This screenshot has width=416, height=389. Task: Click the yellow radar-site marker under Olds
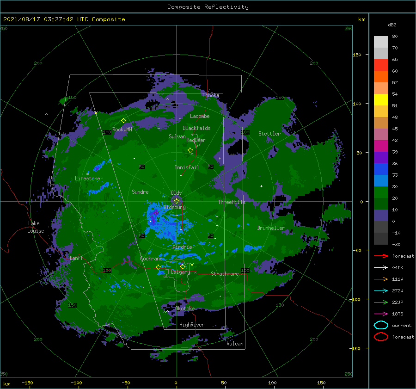tap(177, 201)
